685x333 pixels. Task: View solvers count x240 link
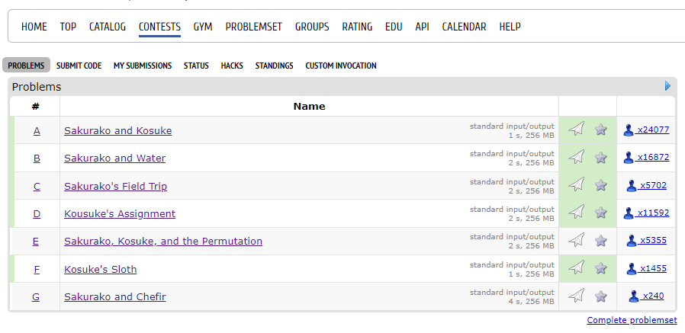point(653,296)
